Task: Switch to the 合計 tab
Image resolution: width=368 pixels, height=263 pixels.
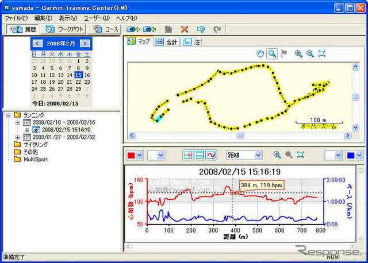Action: coord(167,42)
